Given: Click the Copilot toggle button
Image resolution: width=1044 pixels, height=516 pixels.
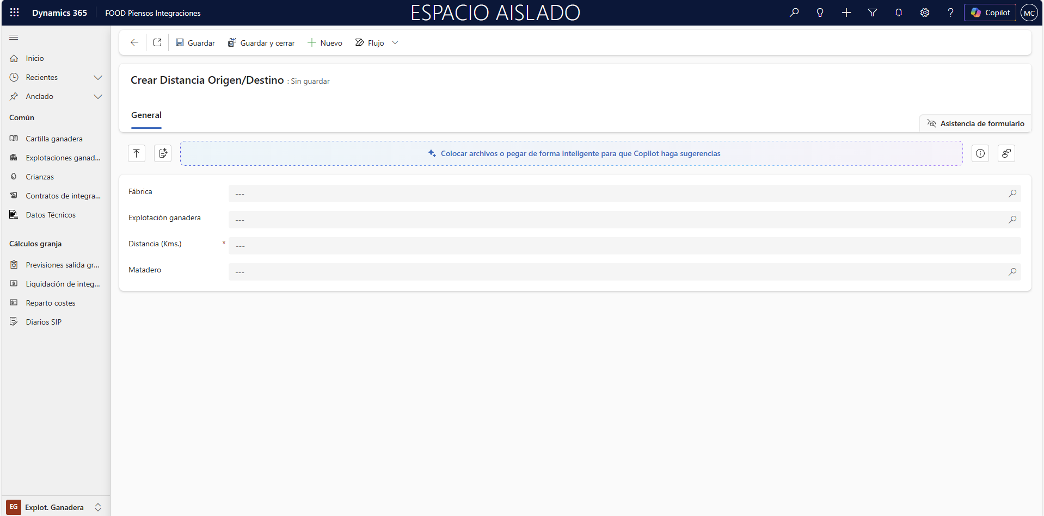Looking at the screenshot, I should pos(990,13).
